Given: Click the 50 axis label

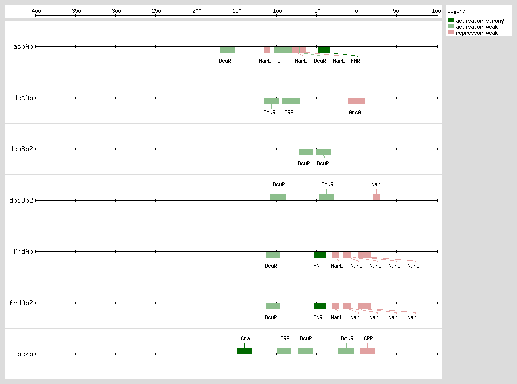Looking at the screenshot, I should pos(396,11).
